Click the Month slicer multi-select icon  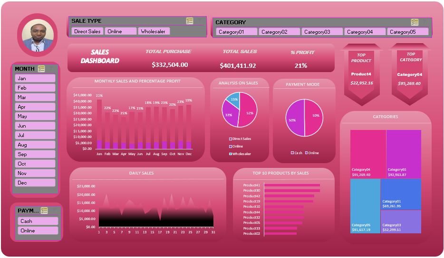click(41, 69)
